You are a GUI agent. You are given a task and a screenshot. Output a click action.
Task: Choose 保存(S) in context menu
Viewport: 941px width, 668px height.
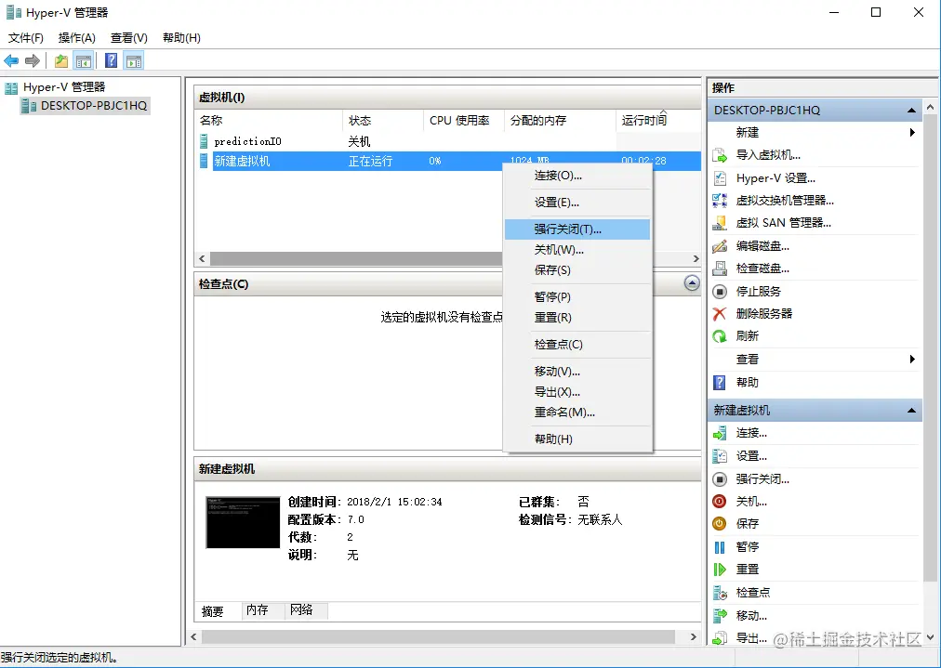point(577,269)
